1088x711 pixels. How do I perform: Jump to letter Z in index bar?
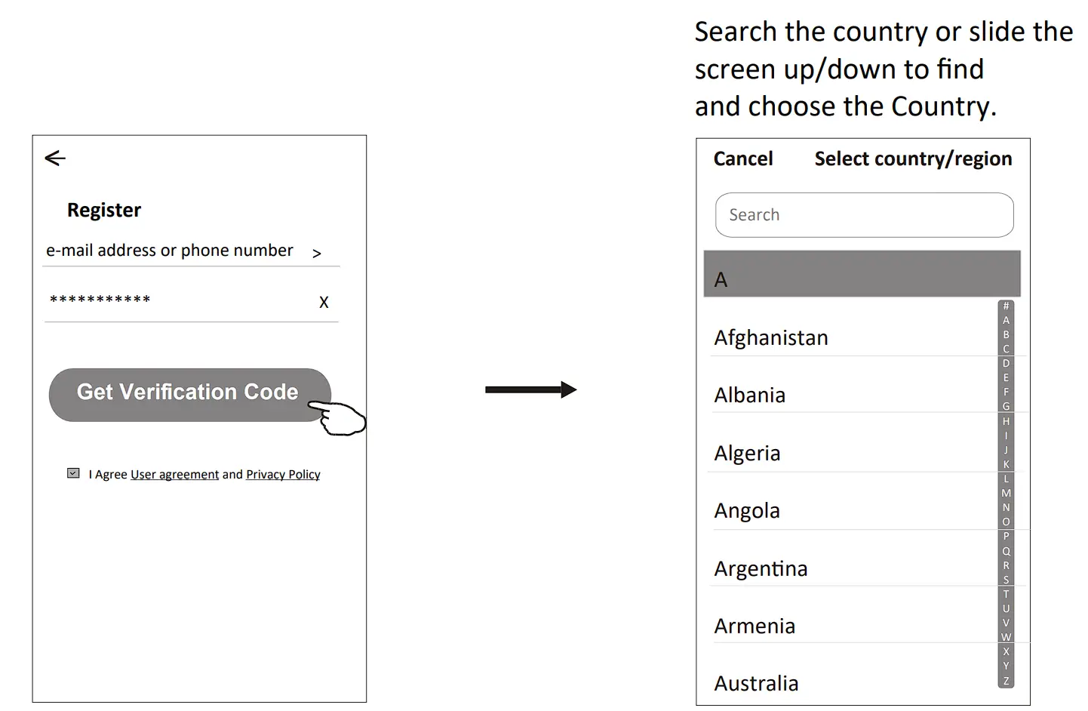[x=1006, y=681]
